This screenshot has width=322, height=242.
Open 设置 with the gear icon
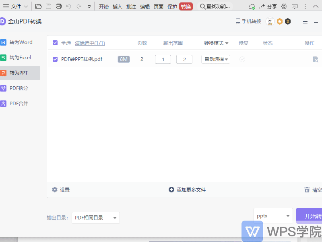point(61,190)
